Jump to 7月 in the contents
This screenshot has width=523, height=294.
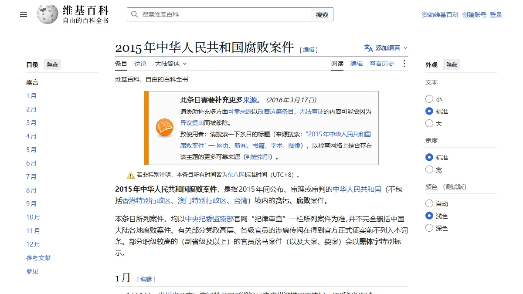tap(31, 177)
